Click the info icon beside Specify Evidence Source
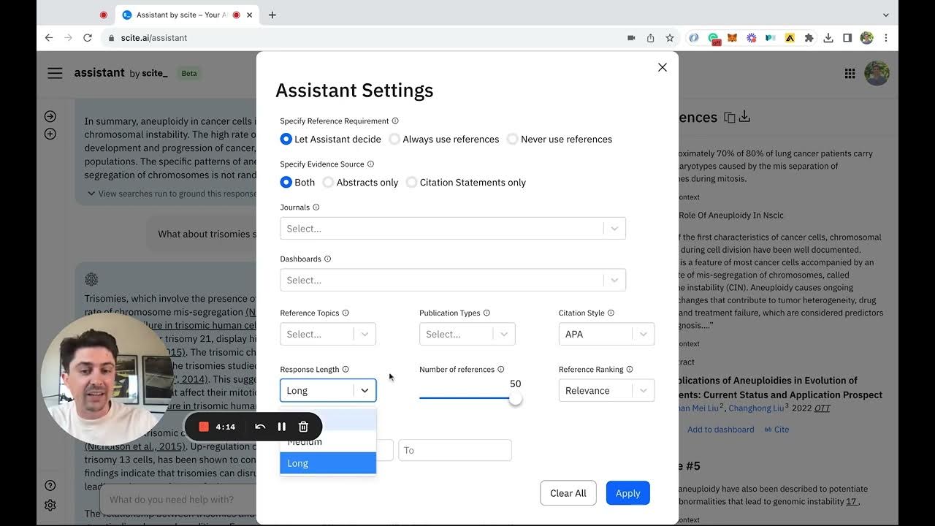This screenshot has height=526, width=935. point(370,164)
